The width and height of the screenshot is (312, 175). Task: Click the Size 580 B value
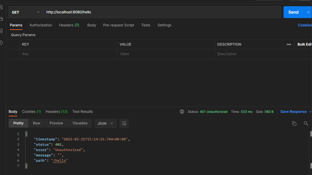pyautogui.click(x=269, y=112)
